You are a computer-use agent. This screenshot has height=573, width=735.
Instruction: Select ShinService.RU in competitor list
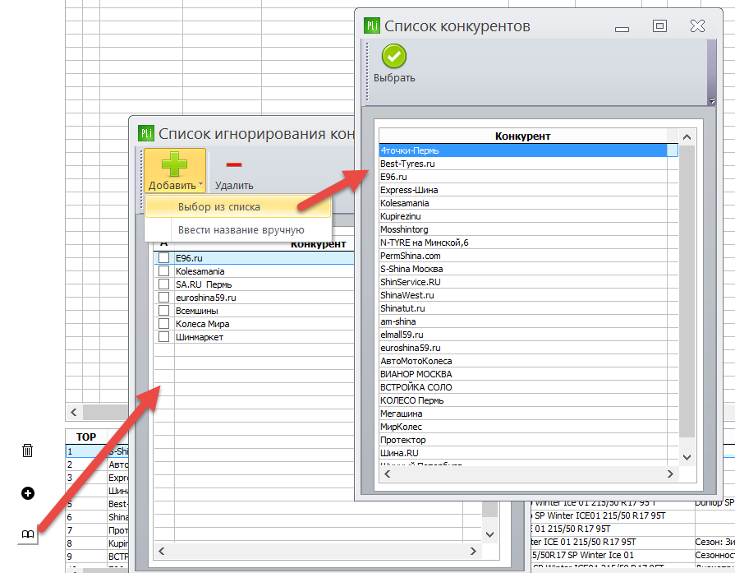528,282
